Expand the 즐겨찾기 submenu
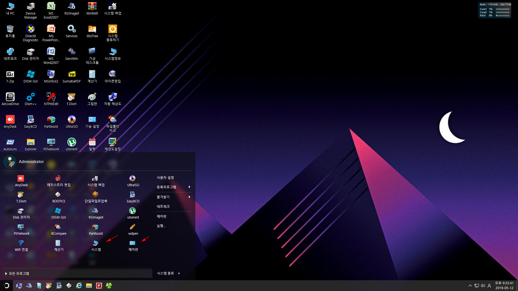 pyautogui.click(x=173, y=197)
